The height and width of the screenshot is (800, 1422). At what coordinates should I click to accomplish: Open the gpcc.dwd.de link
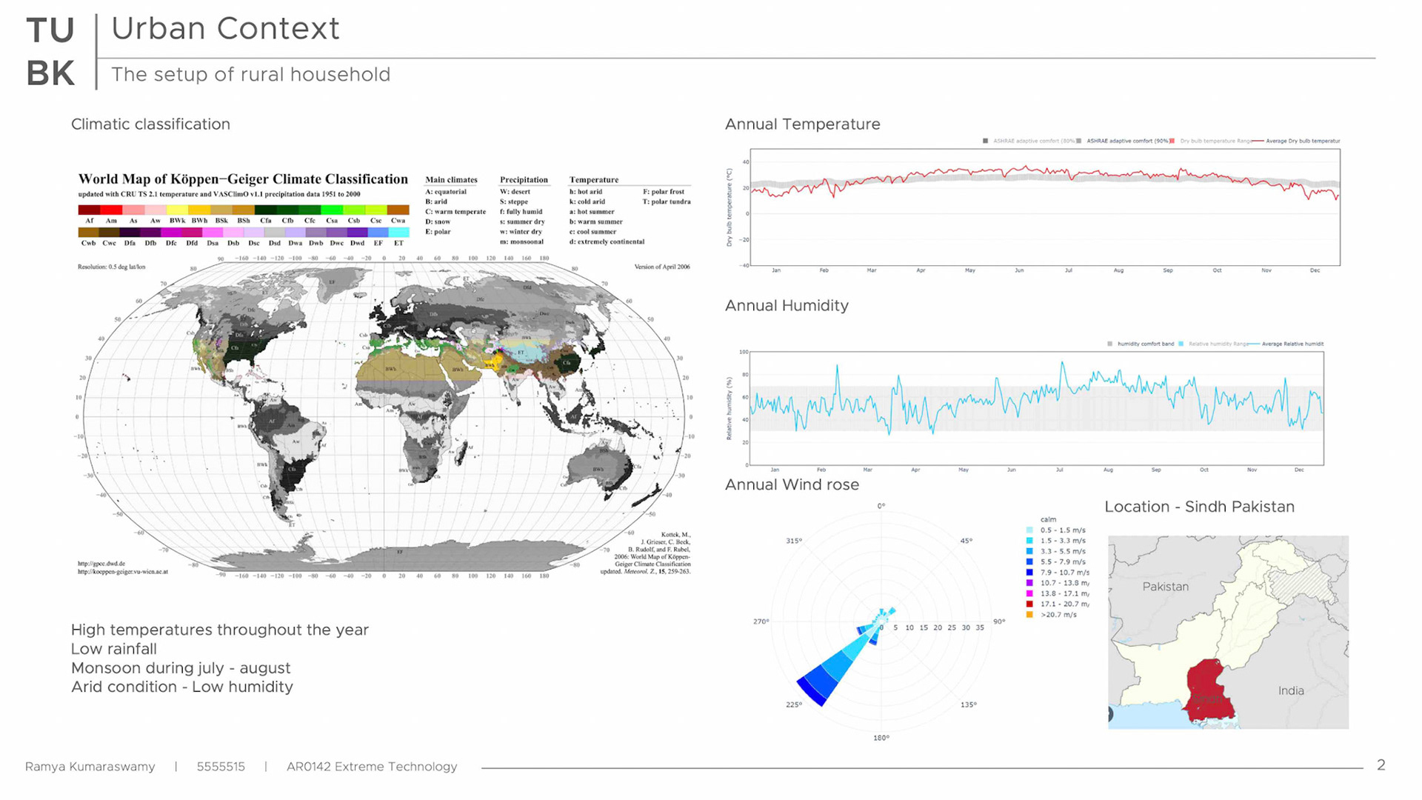click(x=101, y=564)
